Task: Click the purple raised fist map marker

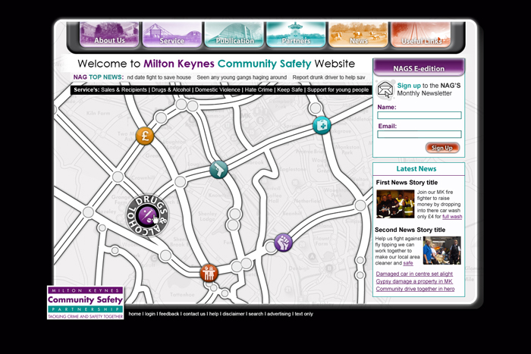Action: pos(284,243)
